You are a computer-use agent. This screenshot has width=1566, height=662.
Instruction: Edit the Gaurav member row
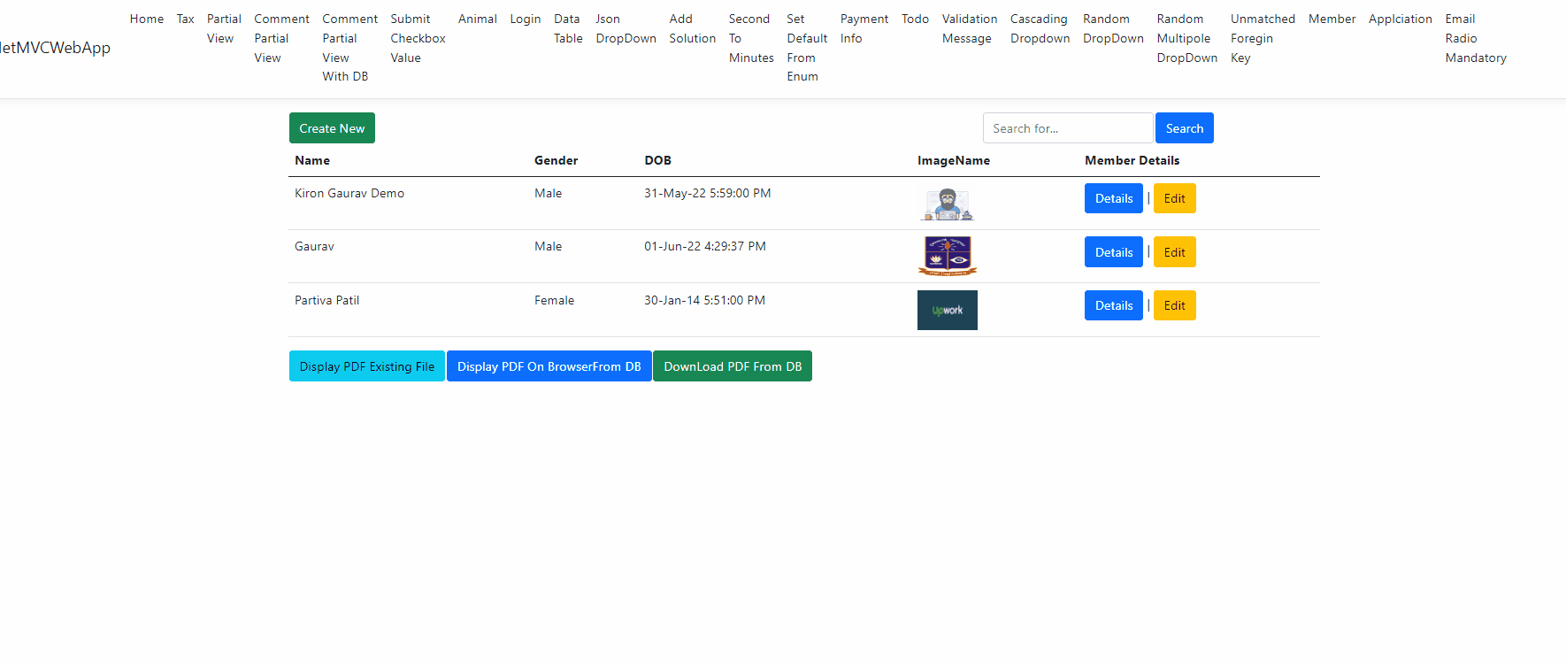[1174, 252]
